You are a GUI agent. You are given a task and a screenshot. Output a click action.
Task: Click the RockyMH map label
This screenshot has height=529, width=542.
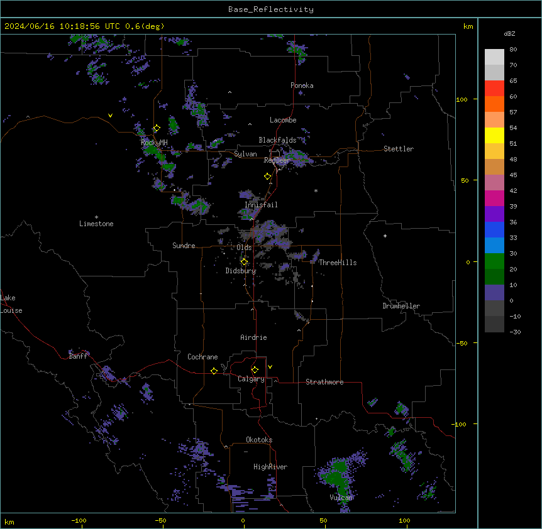(154, 142)
